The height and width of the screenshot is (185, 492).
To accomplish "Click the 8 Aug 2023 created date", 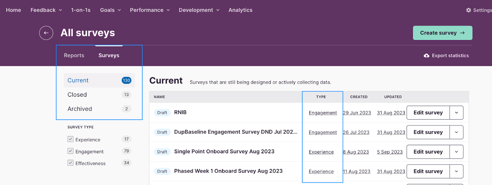I will 356,152.
